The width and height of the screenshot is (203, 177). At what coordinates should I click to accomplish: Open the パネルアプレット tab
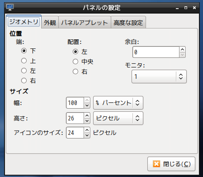[x=85, y=23]
